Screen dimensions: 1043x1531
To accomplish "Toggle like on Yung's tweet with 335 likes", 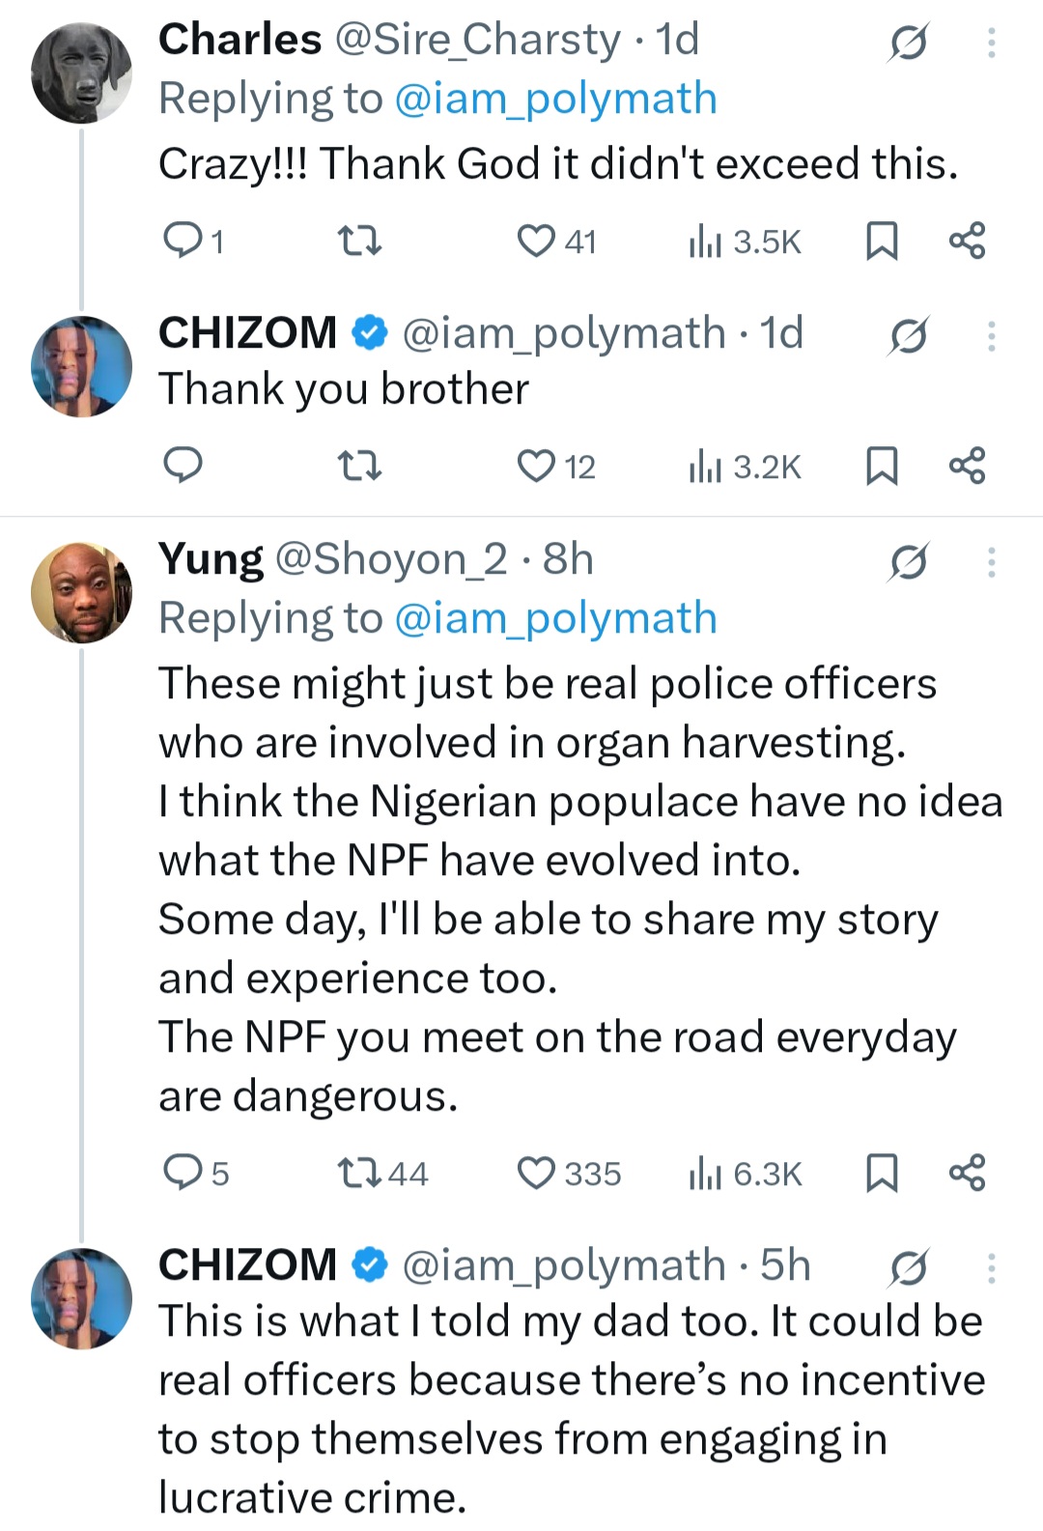I will coord(536,1174).
